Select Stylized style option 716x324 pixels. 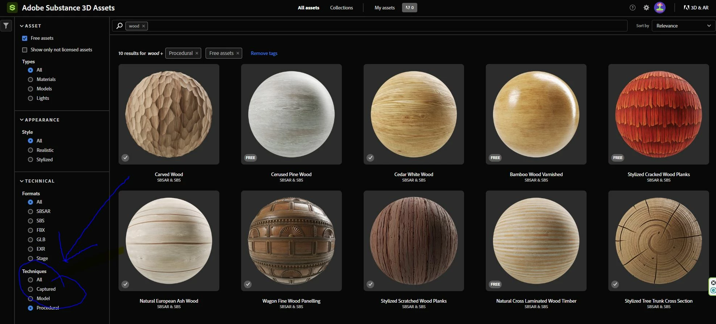(30, 159)
